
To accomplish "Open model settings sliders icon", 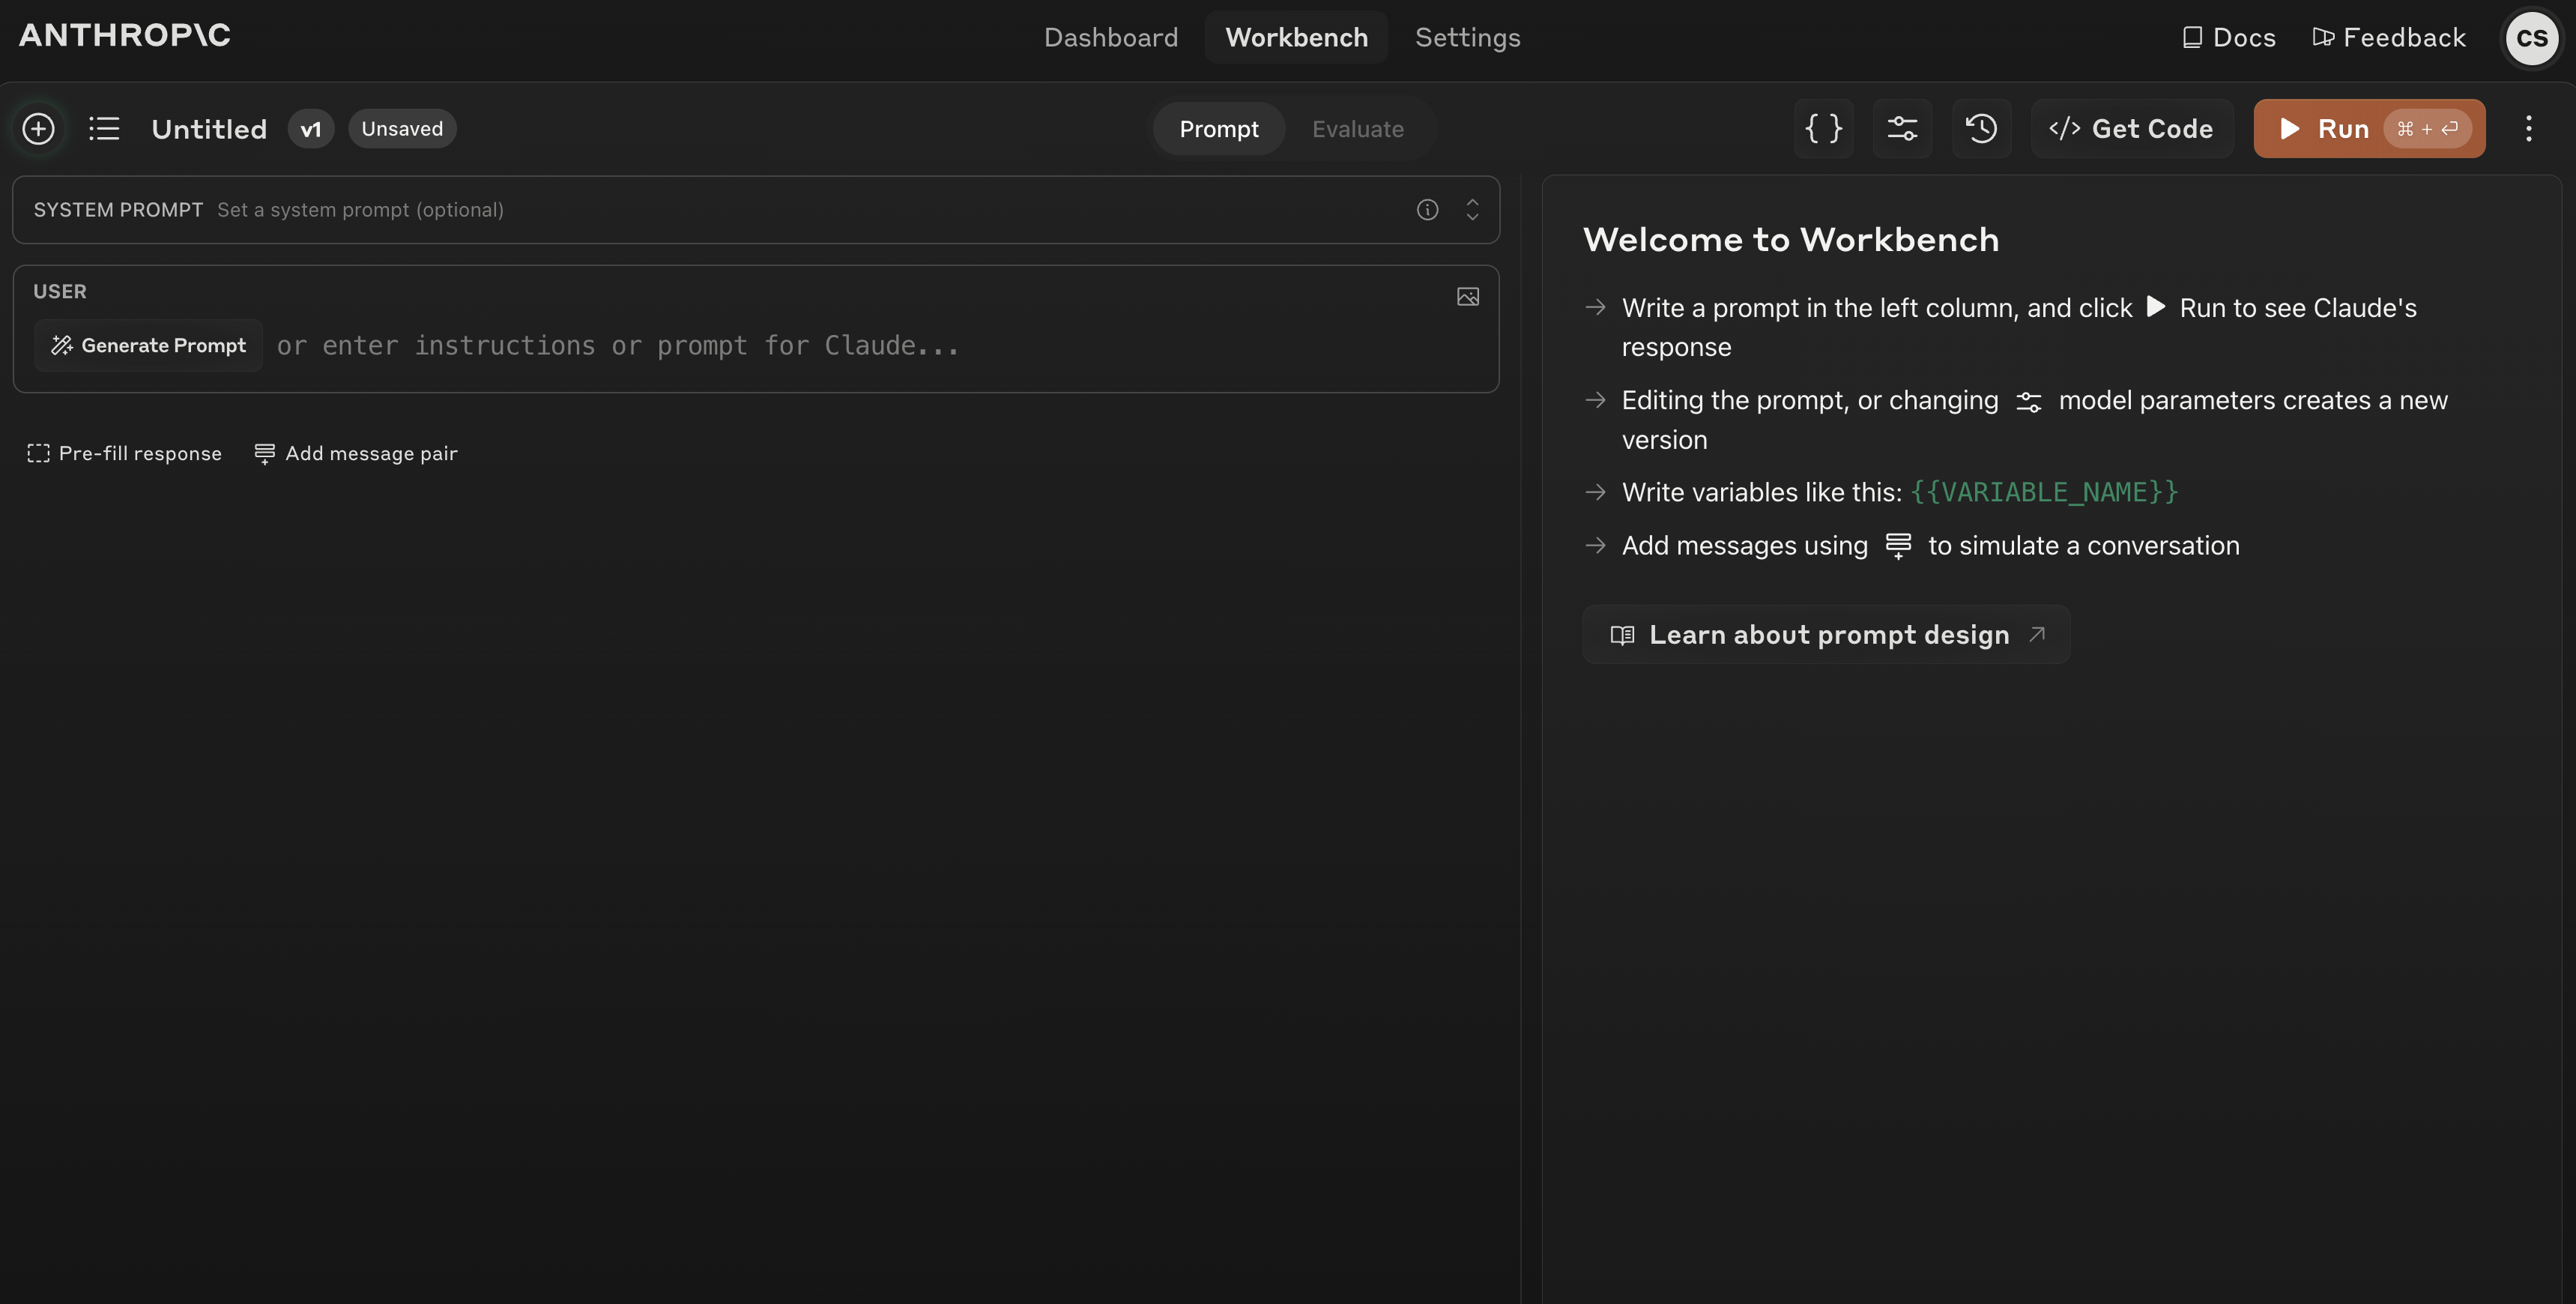I will click(1902, 129).
